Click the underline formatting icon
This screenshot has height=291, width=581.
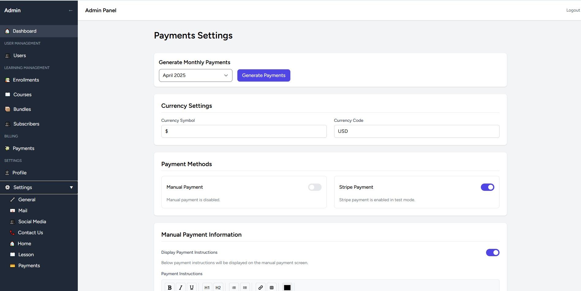[x=192, y=287]
